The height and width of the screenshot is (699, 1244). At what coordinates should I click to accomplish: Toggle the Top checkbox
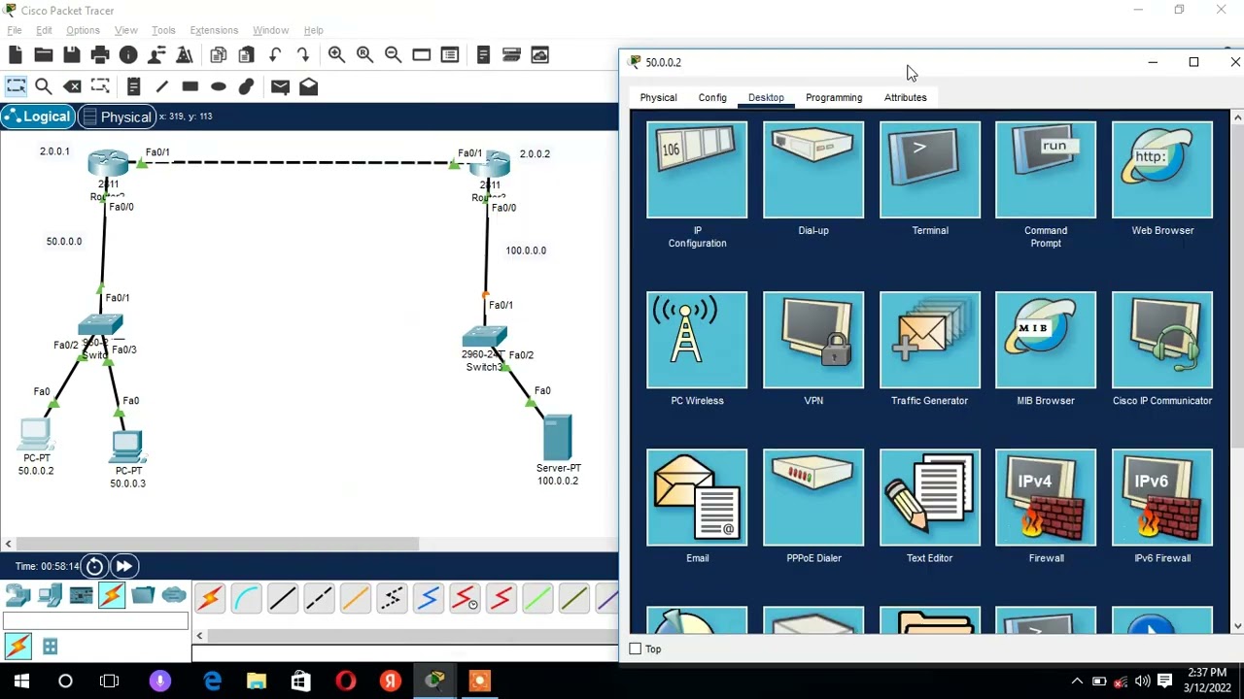click(636, 649)
